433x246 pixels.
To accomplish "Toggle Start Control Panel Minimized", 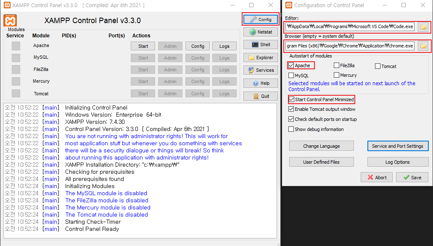I will coord(291,99).
